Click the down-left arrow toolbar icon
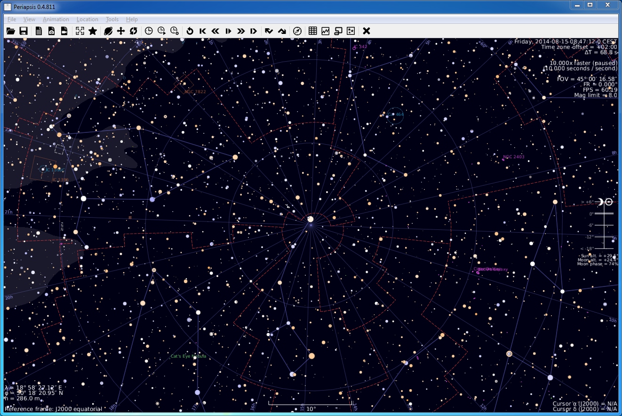Viewport: 622px width, 416px height. pos(269,31)
